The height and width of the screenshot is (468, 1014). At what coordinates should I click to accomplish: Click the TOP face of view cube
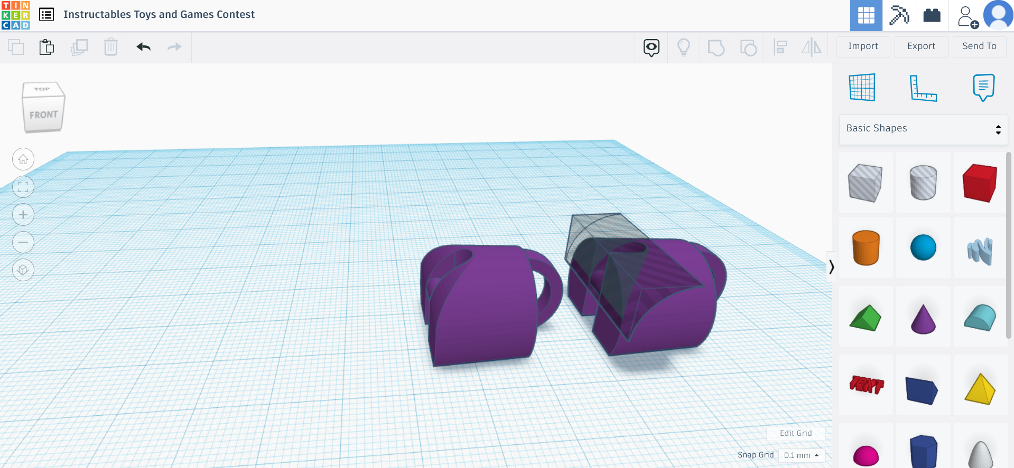point(42,89)
